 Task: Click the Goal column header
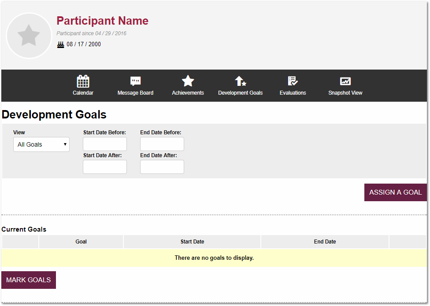tap(81, 242)
